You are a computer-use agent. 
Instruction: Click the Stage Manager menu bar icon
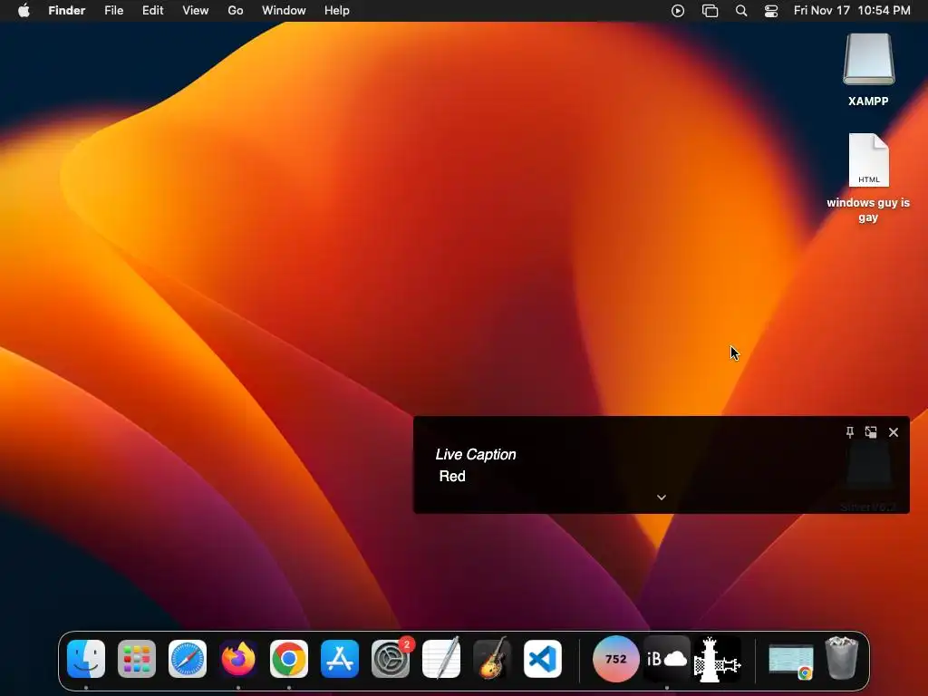tap(710, 11)
